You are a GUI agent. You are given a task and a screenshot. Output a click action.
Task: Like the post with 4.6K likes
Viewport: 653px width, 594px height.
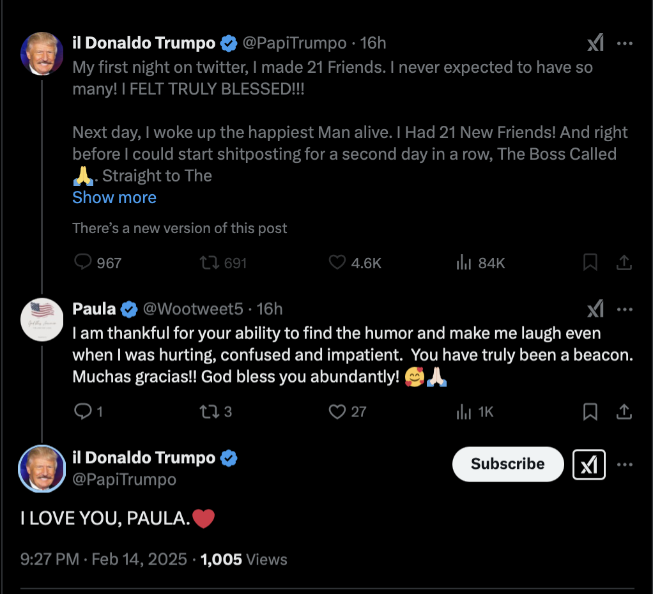tap(355, 263)
